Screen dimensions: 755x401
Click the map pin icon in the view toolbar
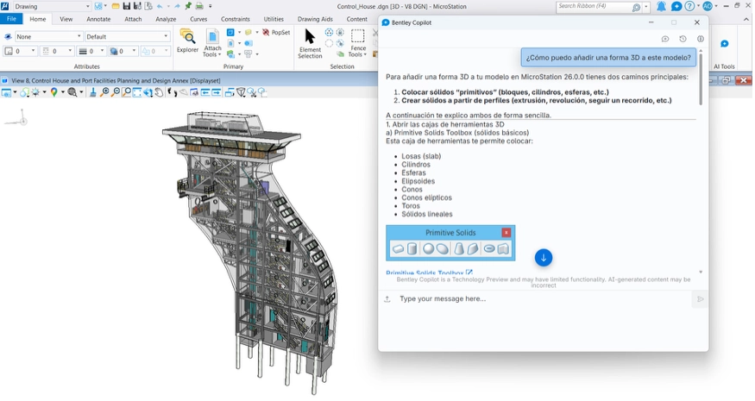[x=53, y=92]
